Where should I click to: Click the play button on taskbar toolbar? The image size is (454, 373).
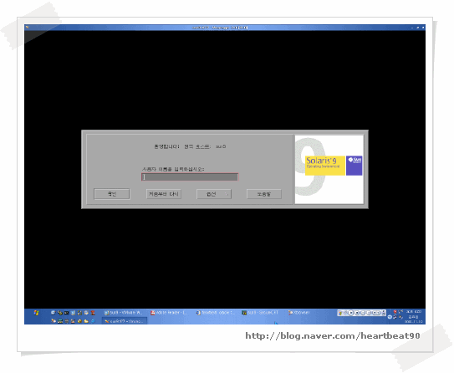click(351, 313)
